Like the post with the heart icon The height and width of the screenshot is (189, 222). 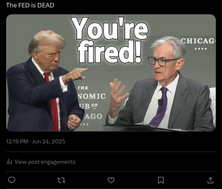(111, 180)
